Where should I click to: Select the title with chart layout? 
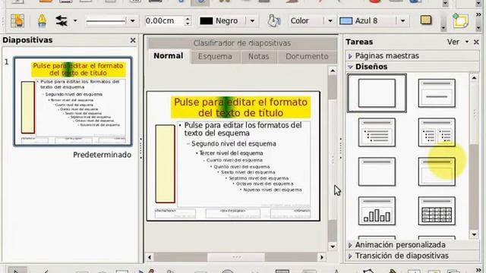click(377, 211)
